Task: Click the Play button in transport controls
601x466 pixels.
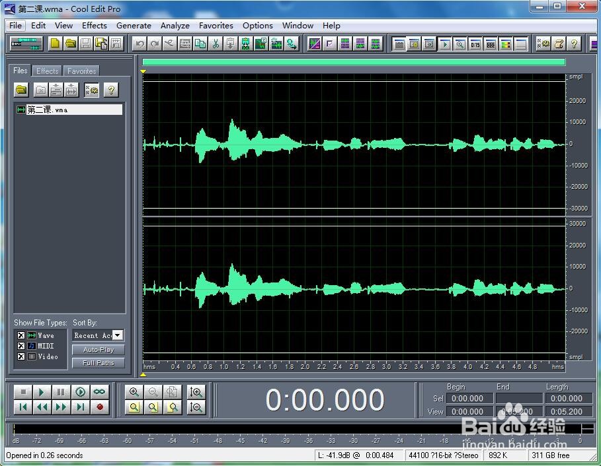Action: 42,392
